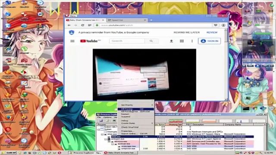Switch to the Speed Dial tab
Viewport: 276px width, 155px height.
127,20
